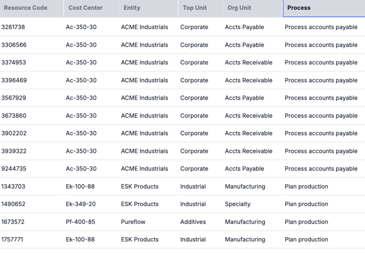The height and width of the screenshot is (253, 365).
Task: Click cost center cell Pf-400-85
Action: click(80, 222)
